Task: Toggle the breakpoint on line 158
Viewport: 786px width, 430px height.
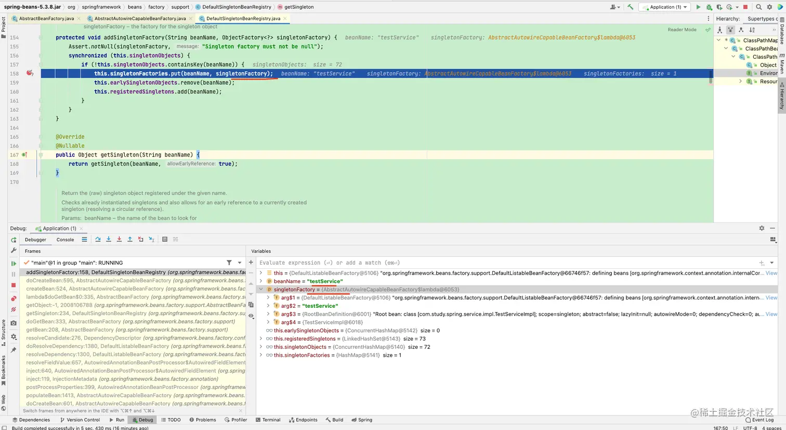Action: (30, 73)
